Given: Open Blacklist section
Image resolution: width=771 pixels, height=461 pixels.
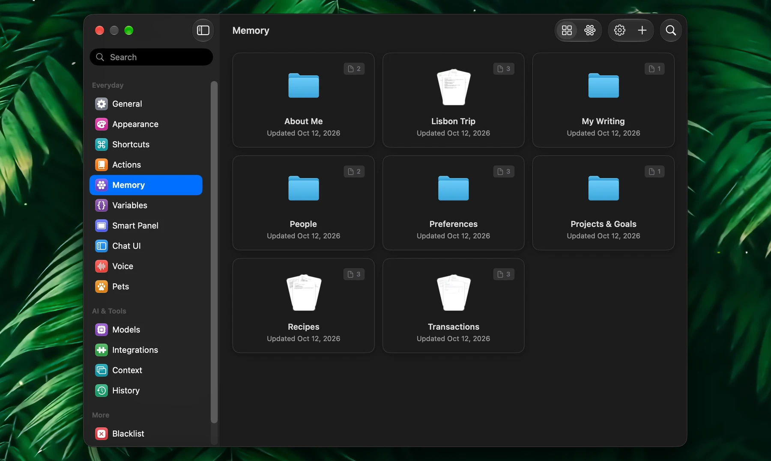Looking at the screenshot, I should [x=146, y=434].
